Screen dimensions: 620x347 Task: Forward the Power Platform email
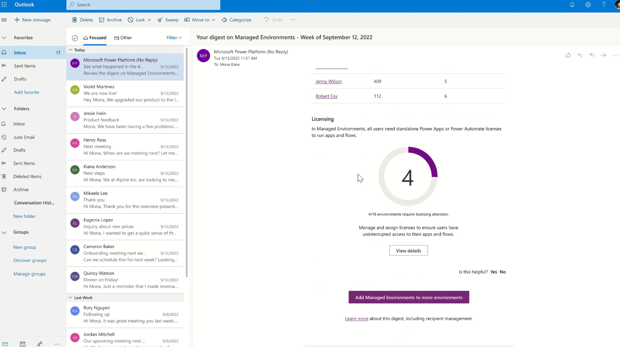point(603,55)
